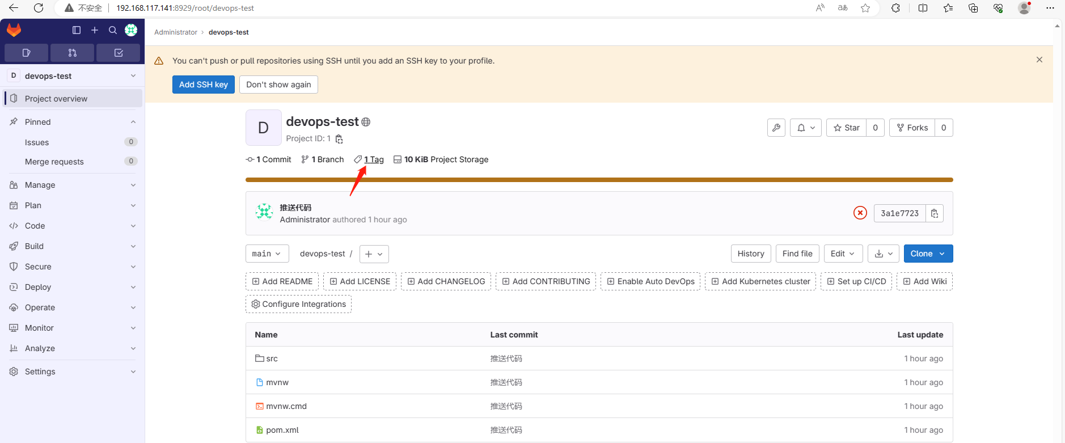Image resolution: width=1065 pixels, height=443 pixels.
Task: Refresh the browser page
Action: click(x=39, y=8)
